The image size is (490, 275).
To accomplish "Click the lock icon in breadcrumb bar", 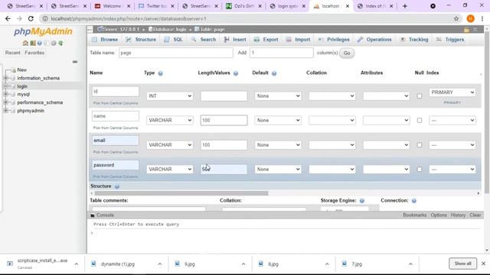I will click(x=466, y=30).
